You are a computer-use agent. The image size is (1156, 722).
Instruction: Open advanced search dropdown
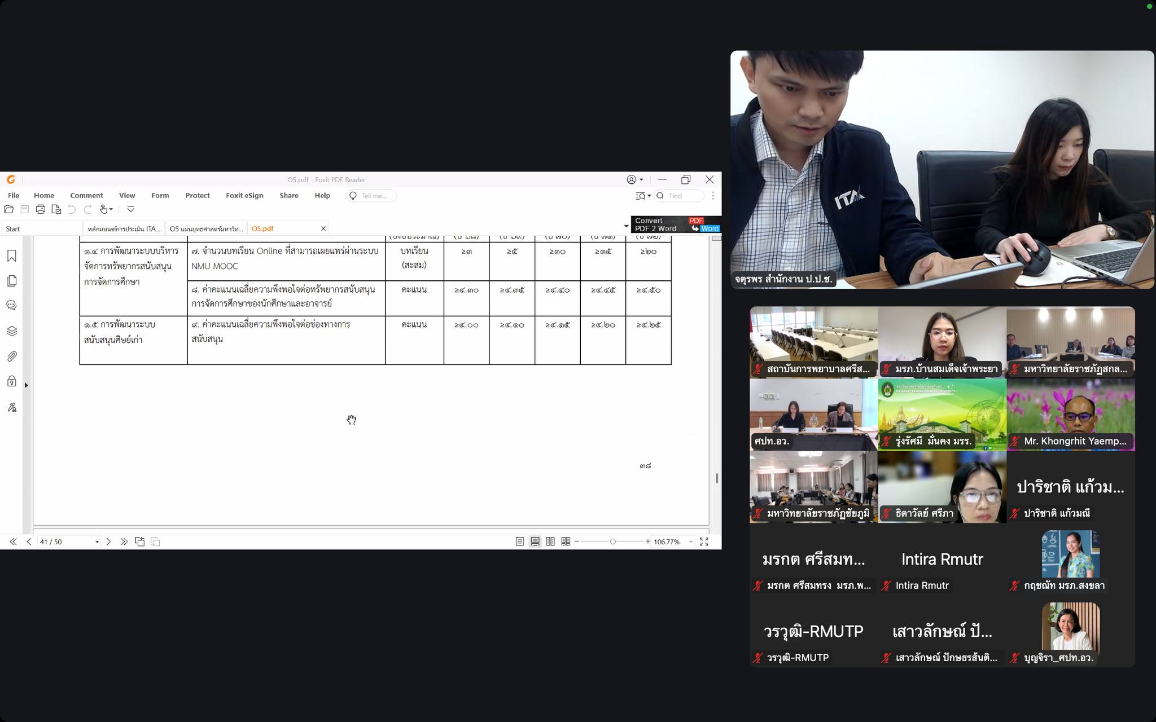tap(643, 196)
